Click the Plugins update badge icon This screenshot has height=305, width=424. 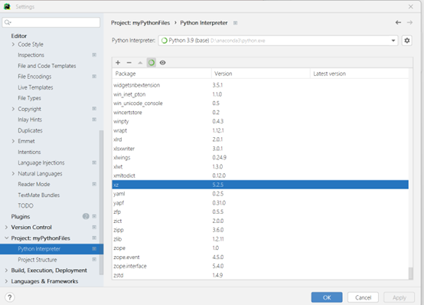click(x=86, y=216)
